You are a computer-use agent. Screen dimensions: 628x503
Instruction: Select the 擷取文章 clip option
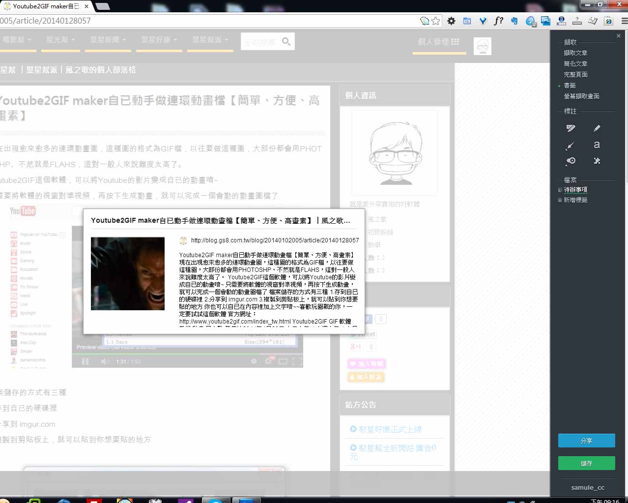575,53
